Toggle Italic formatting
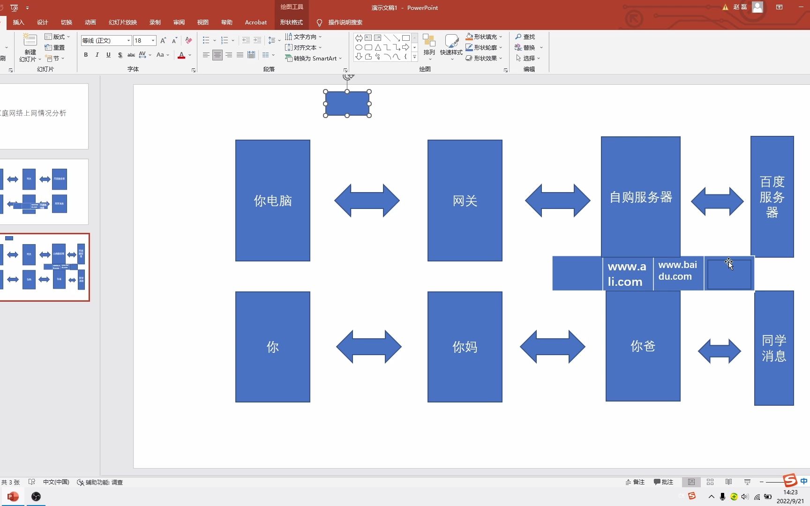This screenshot has width=810, height=506. pyautogui.click(x=97, y=55)
